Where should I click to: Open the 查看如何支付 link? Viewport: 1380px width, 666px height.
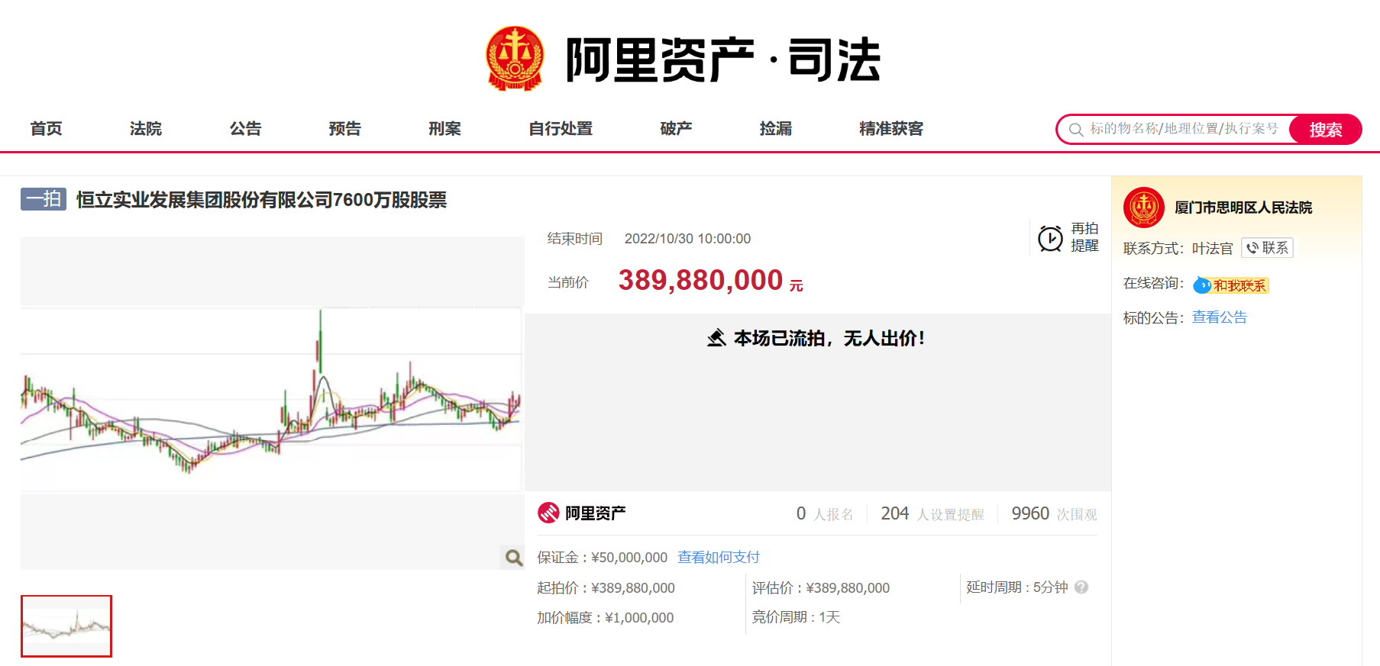click(719, 557)
